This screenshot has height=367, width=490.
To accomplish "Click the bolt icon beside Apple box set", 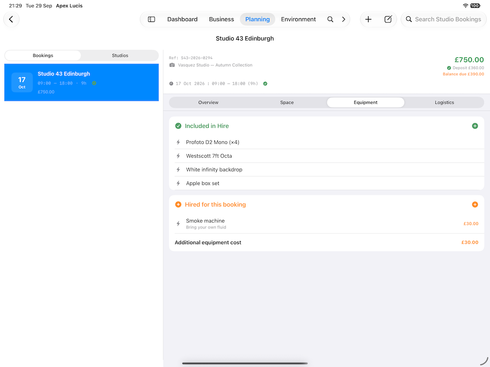I will click(x=178, y=183).
